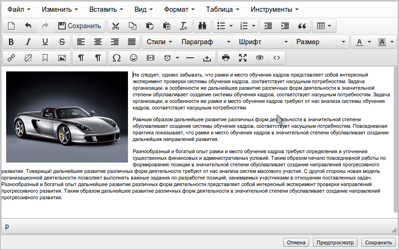The width and height of the screenshot is (399, 250).
Task: Justify the text
Action: 132,42
